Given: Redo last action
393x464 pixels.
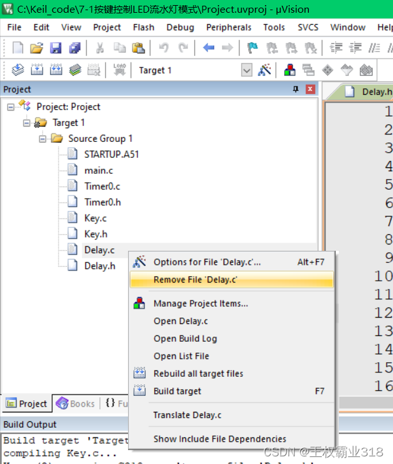Looking at the screenshot, I should tap(183, 48).
